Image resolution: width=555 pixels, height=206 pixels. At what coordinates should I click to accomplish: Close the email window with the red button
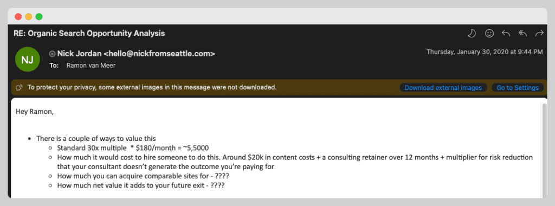[18, 17]
